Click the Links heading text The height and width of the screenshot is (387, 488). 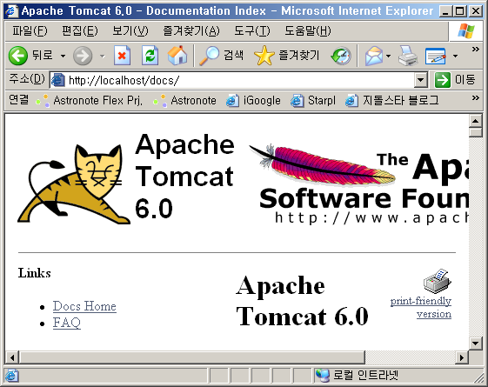click(34, 273)
